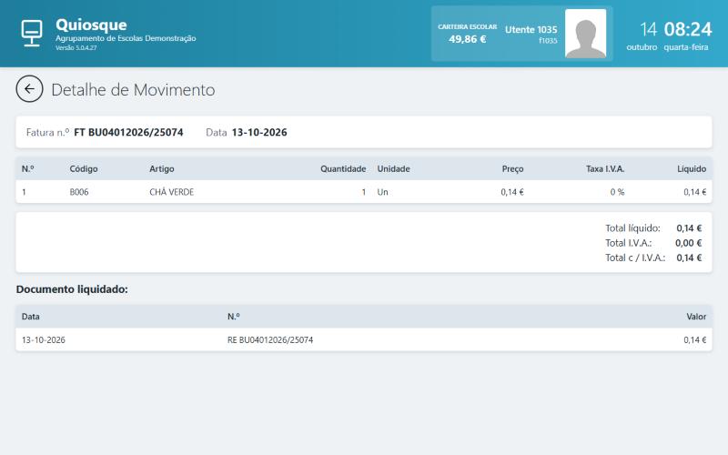Image resolution: width=728 pixels, height=455 pixels.
Task: Click the back arrow button
Action: 29,88
